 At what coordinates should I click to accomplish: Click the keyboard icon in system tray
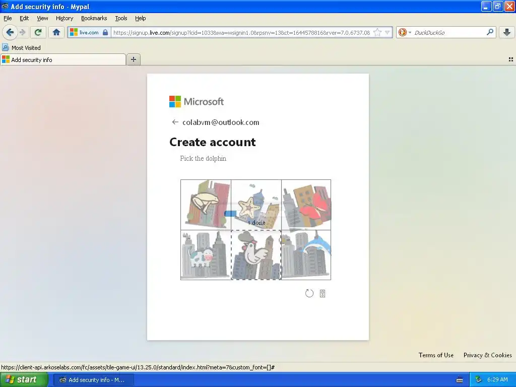tap(460, 380)
